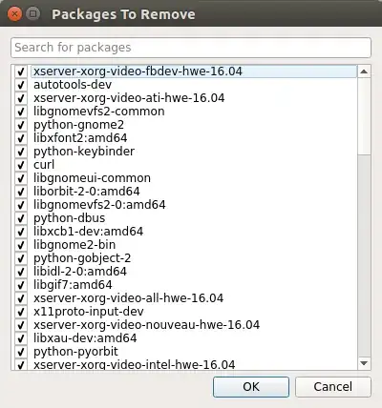The image size is (382, 408).
Task: Select the libgnomeui-common package name
Action: [92, 178]
